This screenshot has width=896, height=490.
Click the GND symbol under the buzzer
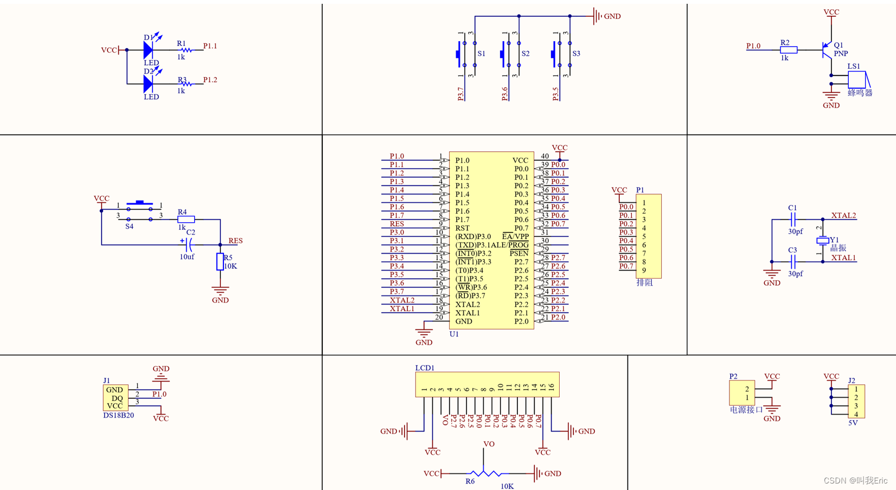831,96
